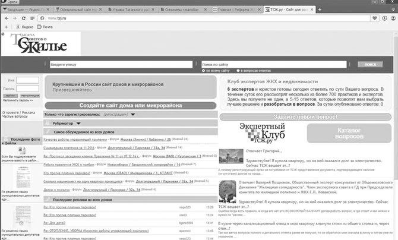Open Долгопрудный / Парковая / 32а, 34 forum link on the Сумасшедшая платежка row
Image resolution: width=398 pixels, height=240 pixels.
click(136, 147)
